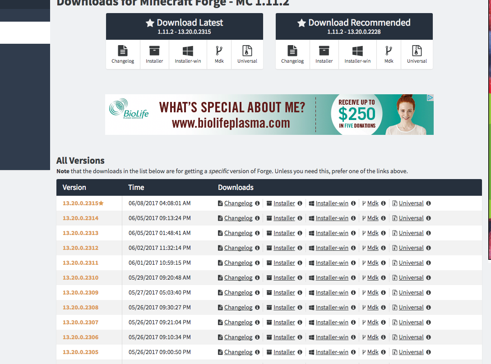Download Installer under Download Latest
This screenshot has width=491, height=364.
[x=154, y=55]
